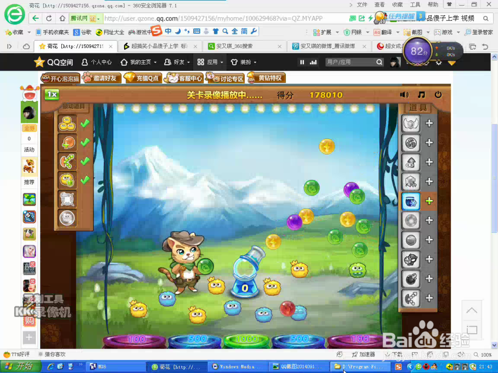
Task: Click the browser back arrow button
Action: [35, 18]
